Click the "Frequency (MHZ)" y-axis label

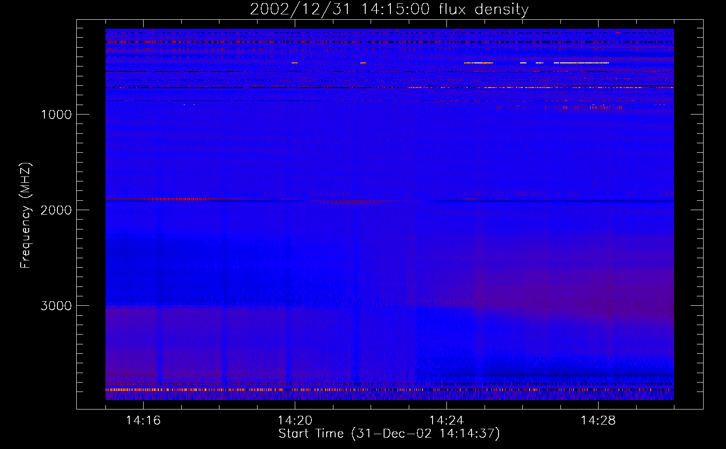(26, 216)
